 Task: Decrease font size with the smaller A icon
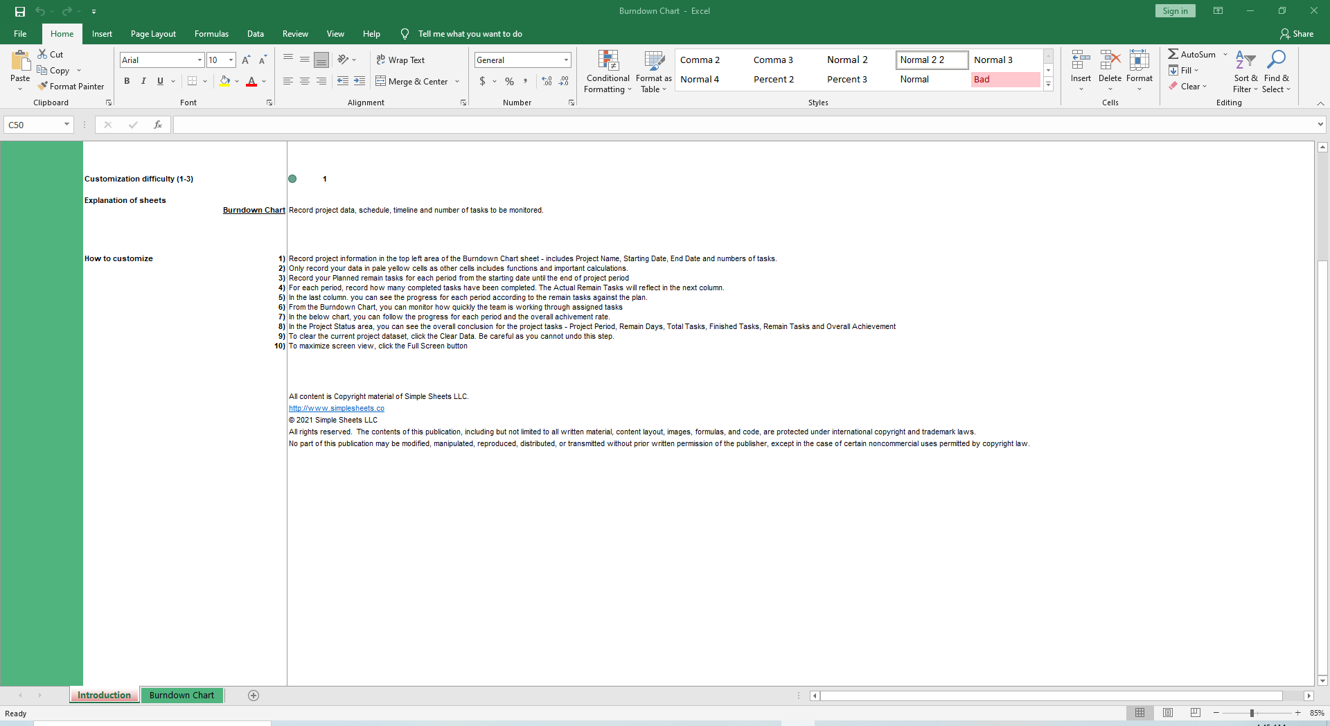(x=263, y=60)
